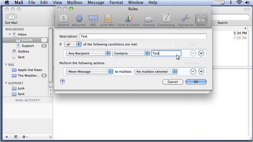
Task: Click the Search field in Mail window
Action: [231, 17]
